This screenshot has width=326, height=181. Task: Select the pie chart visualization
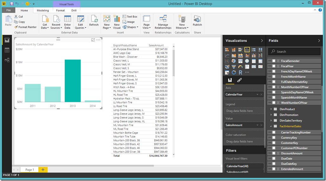(234, 61)
